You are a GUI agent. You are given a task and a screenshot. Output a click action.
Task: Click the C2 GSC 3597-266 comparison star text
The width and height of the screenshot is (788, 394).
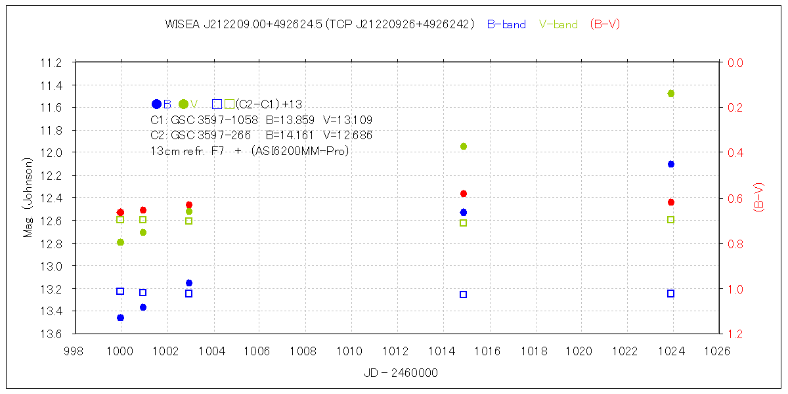(261, 135)
